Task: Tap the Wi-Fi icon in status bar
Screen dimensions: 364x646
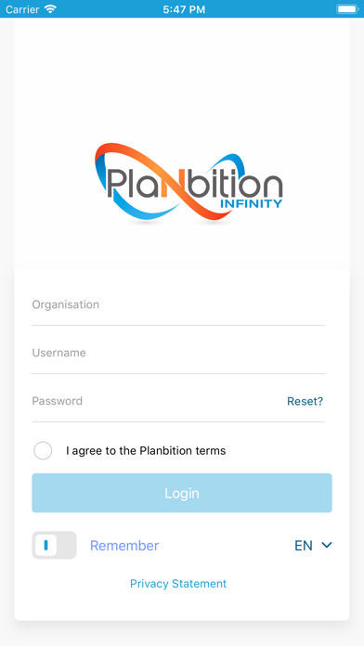Action: click(50, 9)
